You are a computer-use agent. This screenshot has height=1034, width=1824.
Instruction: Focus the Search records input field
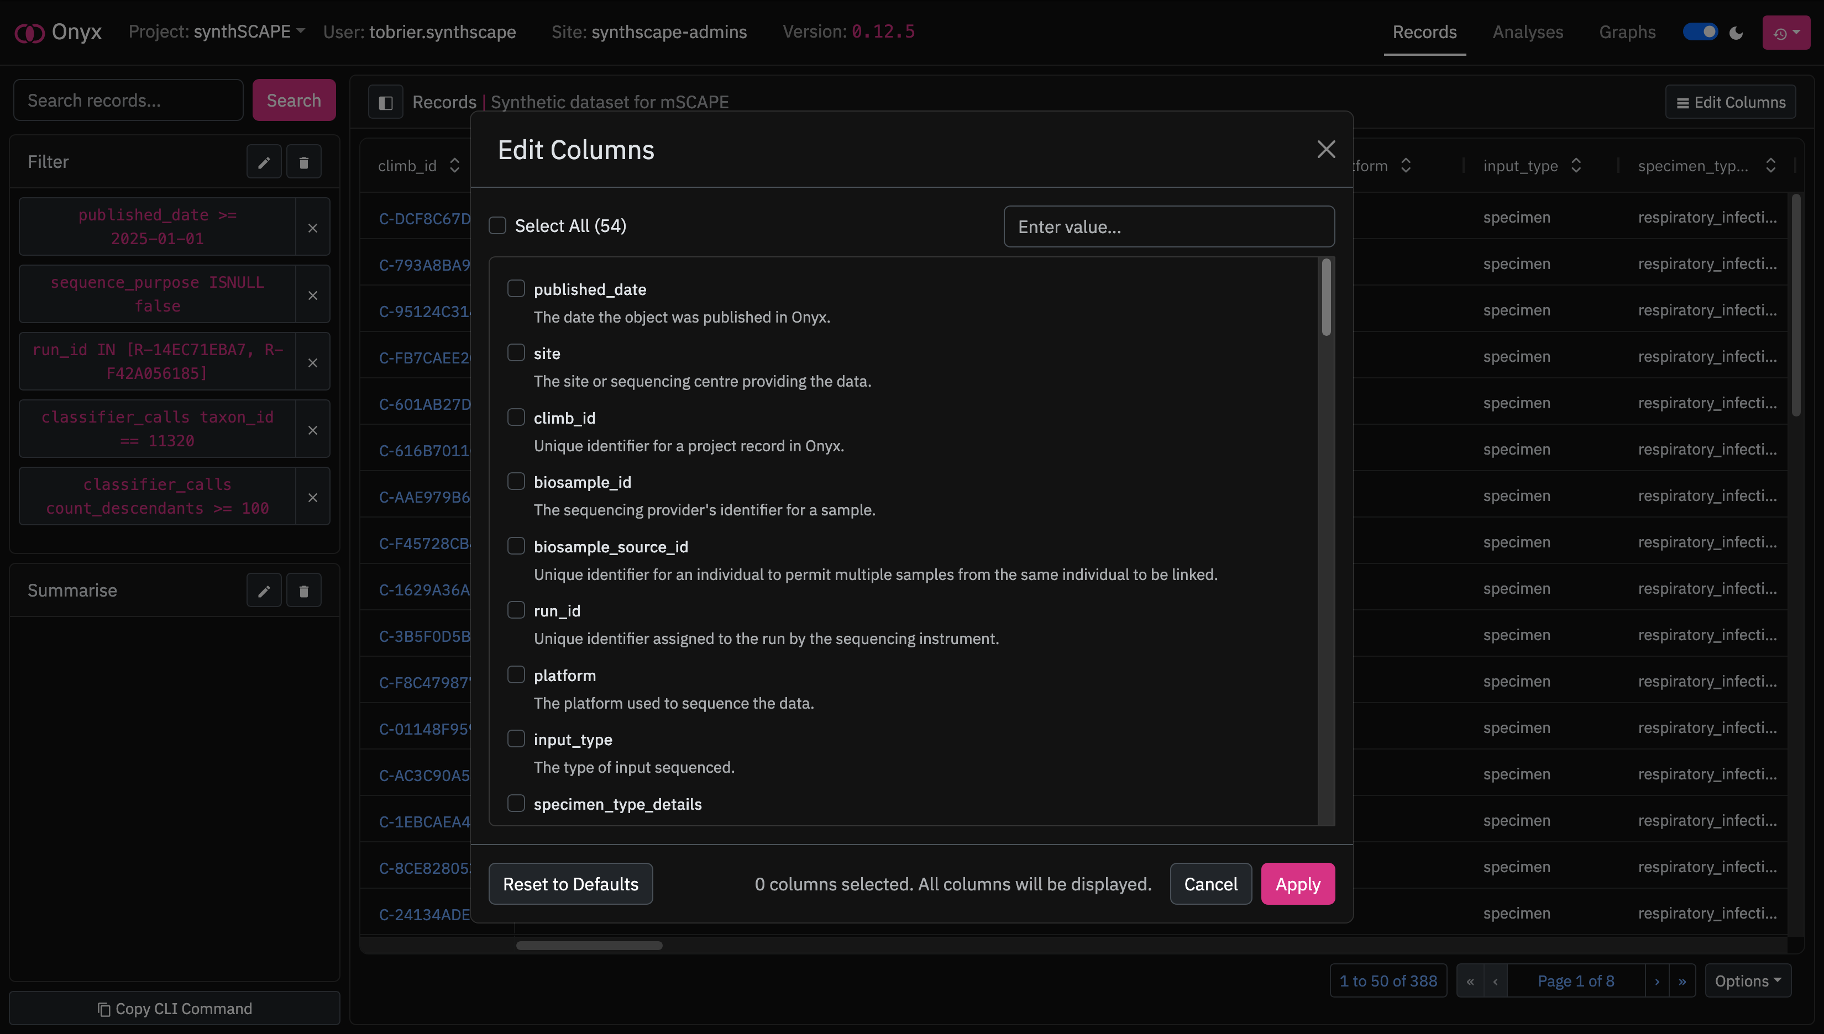pyautogui.click(x=128, y=100)
